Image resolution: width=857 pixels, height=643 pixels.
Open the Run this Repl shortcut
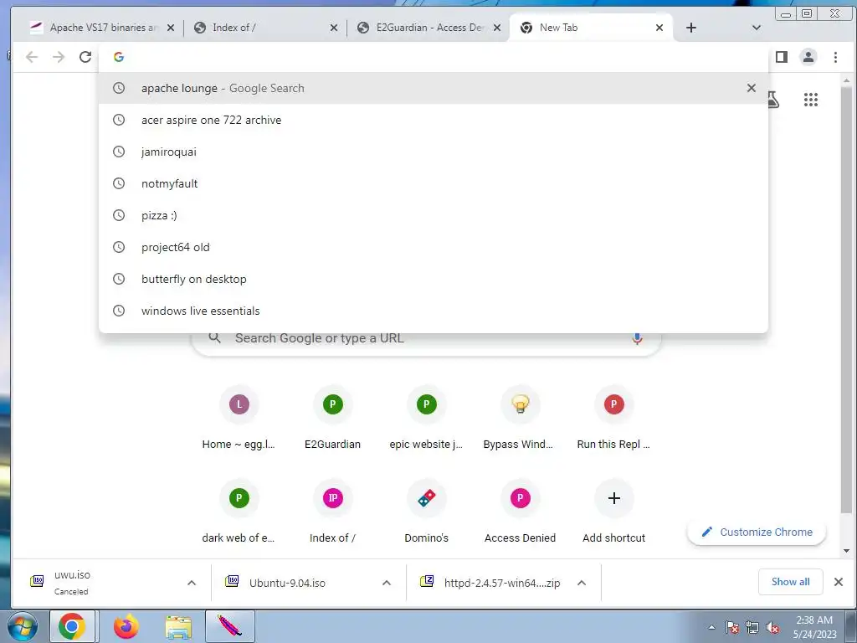pos(613,417)
